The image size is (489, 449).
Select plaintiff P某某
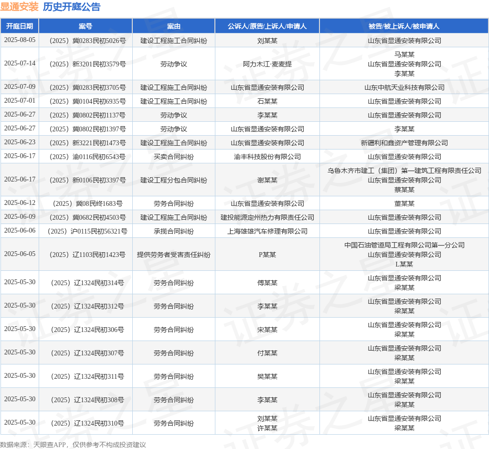pos(267,255)
